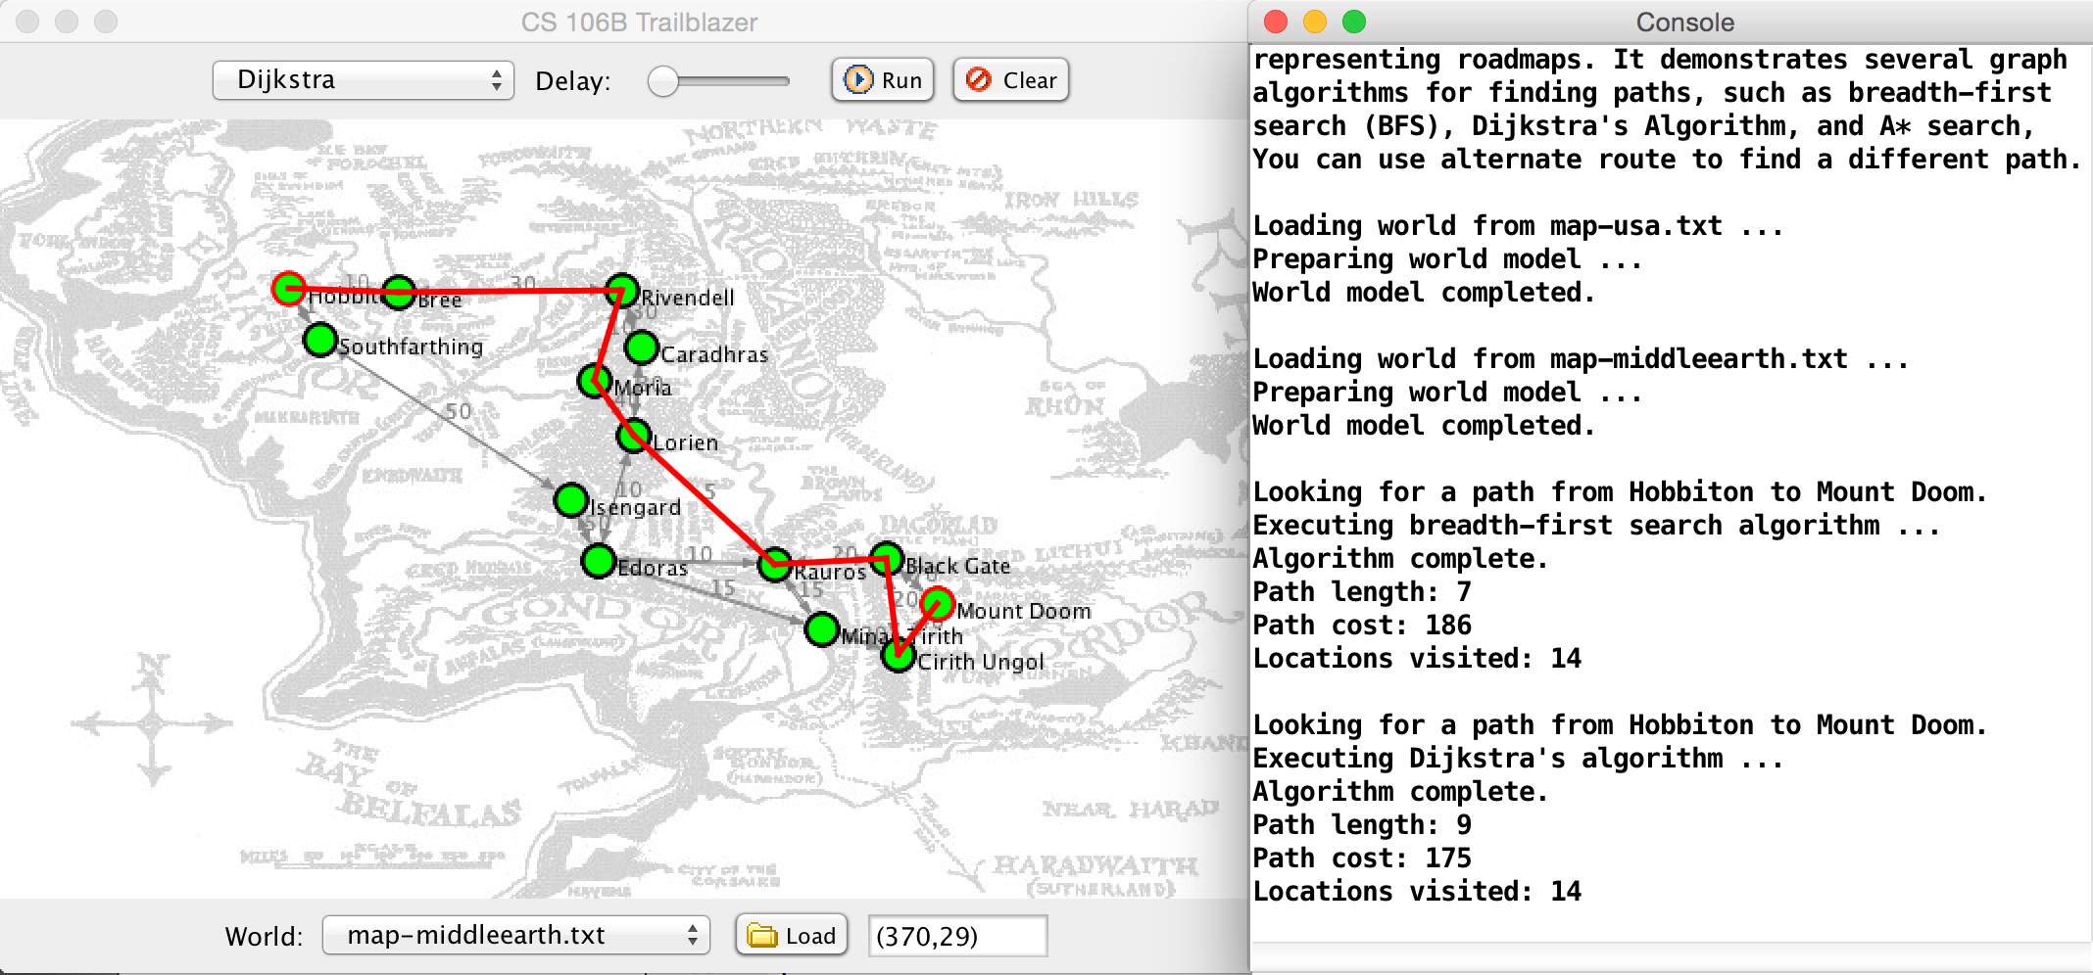Click the Hobbiton node on the map
2093x975 pixels.
(x=288, y=289)
